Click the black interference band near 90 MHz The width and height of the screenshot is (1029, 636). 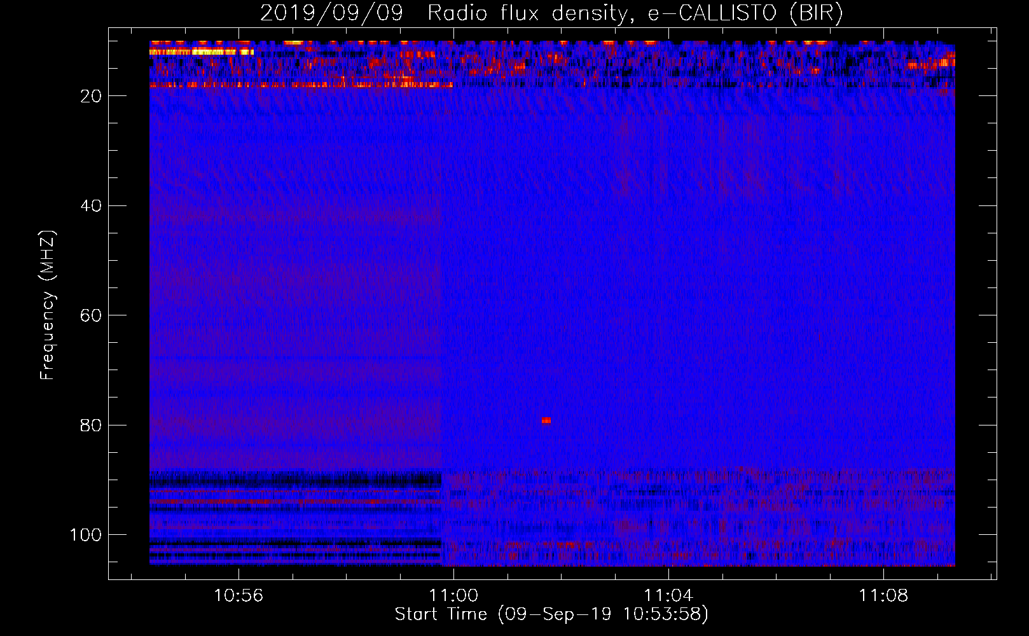coord(296,480)
